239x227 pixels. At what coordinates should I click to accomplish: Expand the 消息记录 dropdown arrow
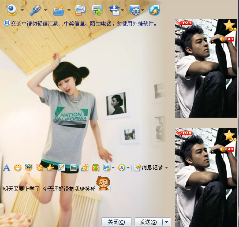tap(166, 168)
